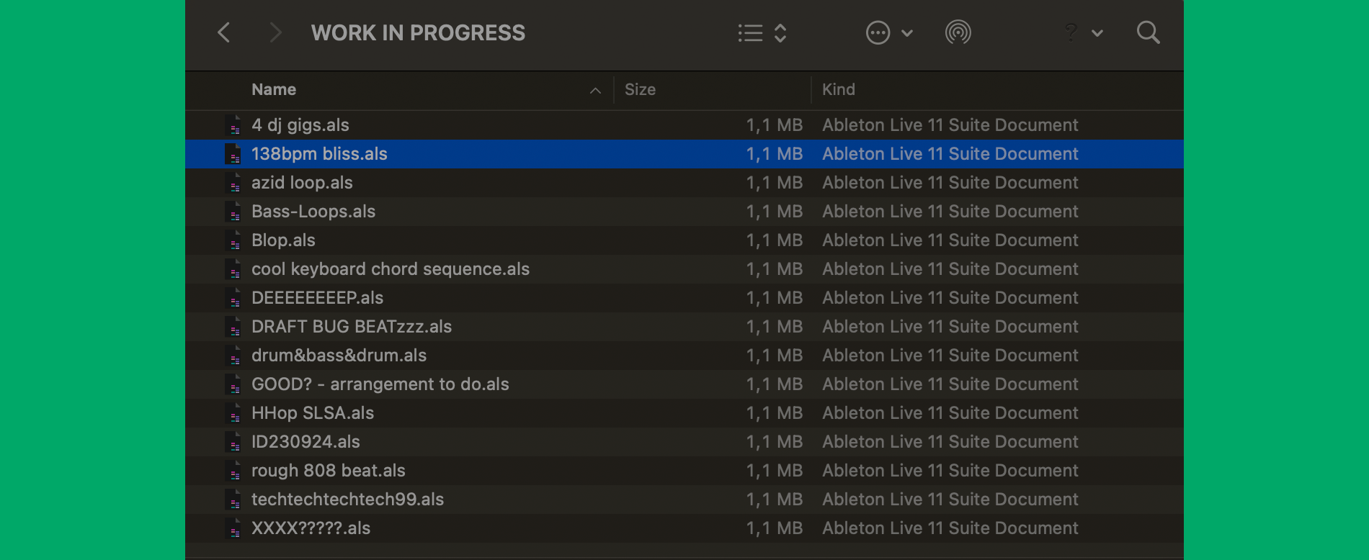Select the 4 dj gigs.als file icon
The width and height of the screenshot is (1369, 560).
coord(233,125)
